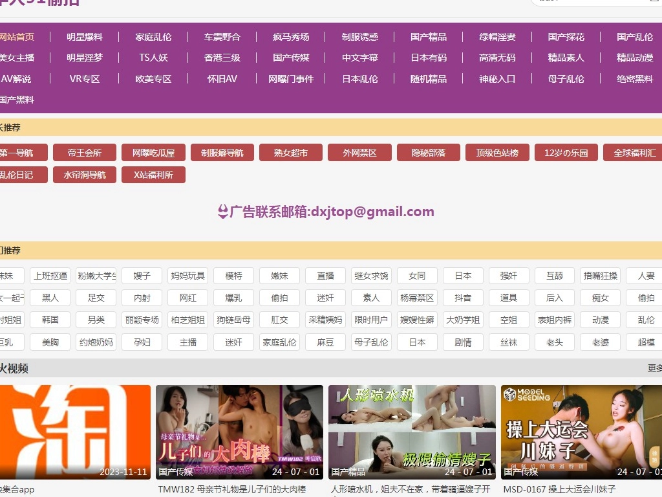Click the 神秘入口 navigation link
Viewport: 662px width, 497px height.
(x=497, y=79)
